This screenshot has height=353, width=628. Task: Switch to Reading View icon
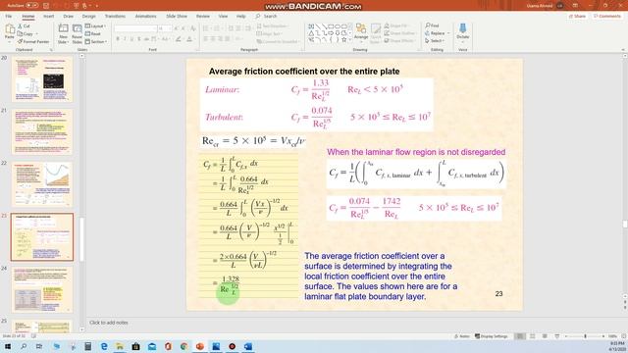point(545,336)
